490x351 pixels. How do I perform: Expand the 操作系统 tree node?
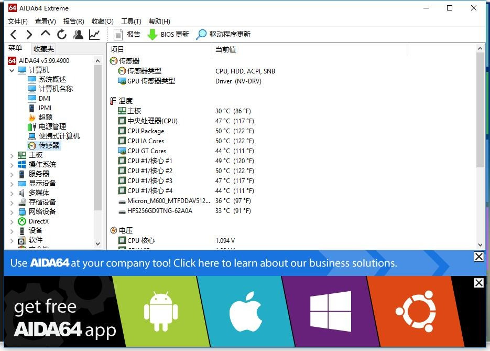[12, 165]
